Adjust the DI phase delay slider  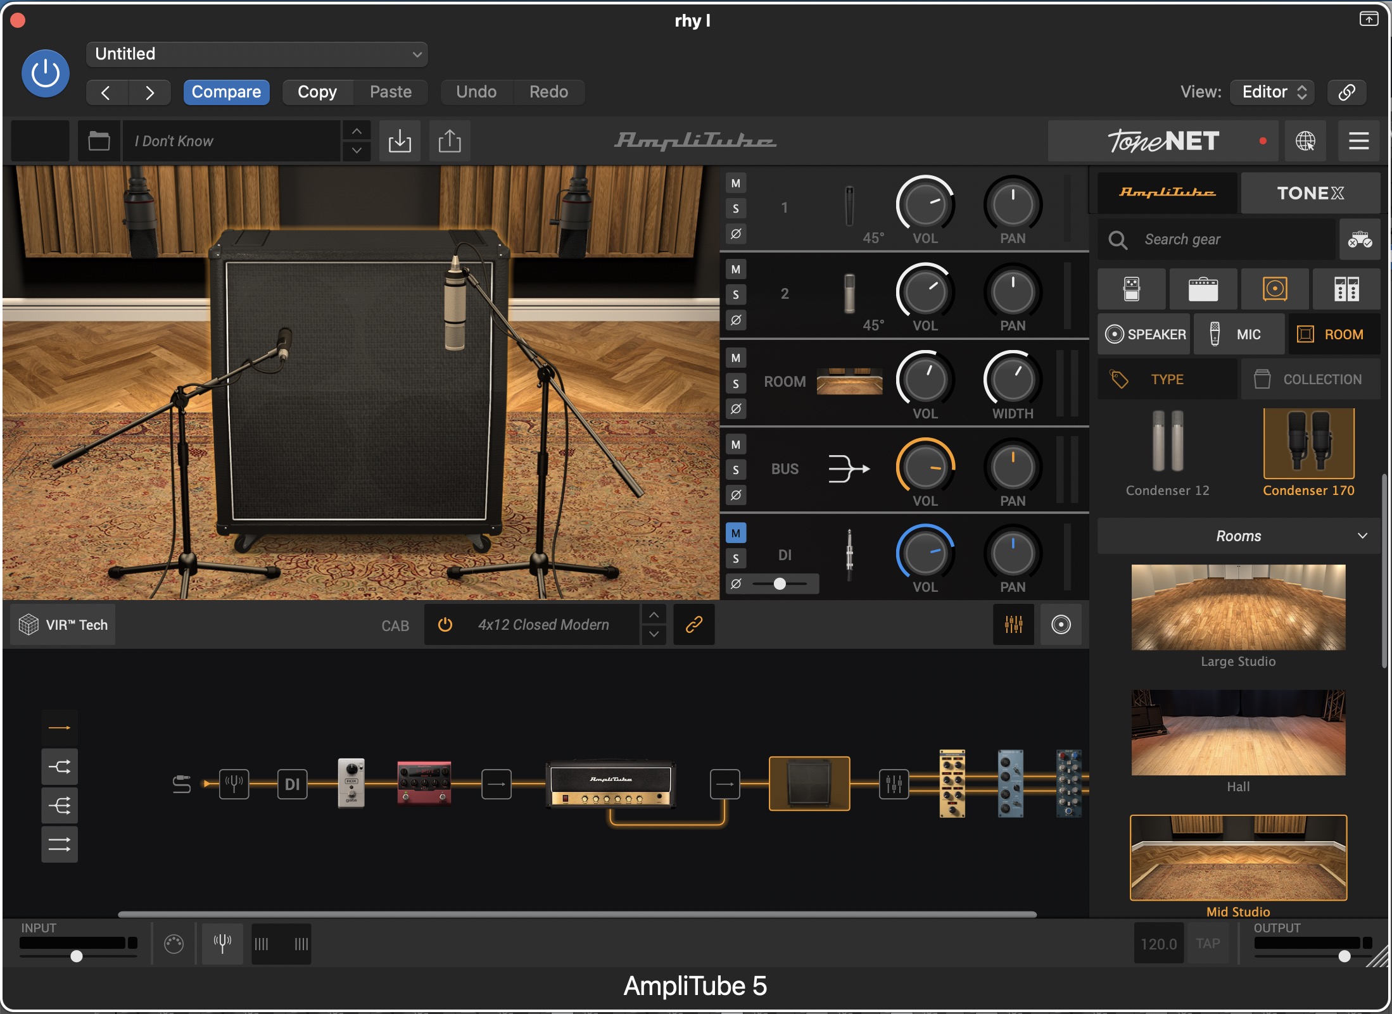pos(780,584)
